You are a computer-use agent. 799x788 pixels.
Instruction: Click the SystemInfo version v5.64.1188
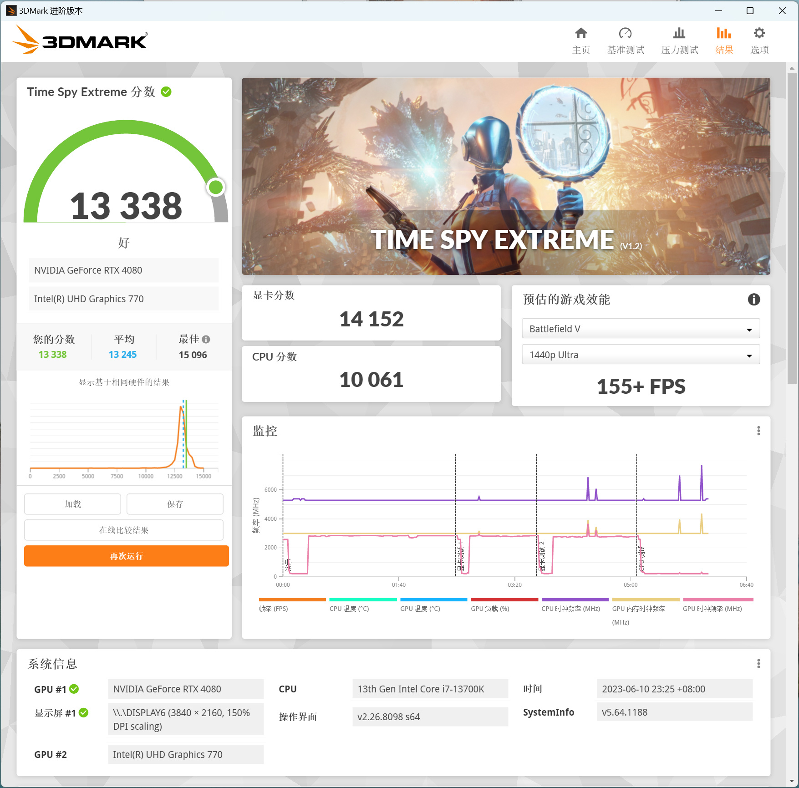pos(675,712)
